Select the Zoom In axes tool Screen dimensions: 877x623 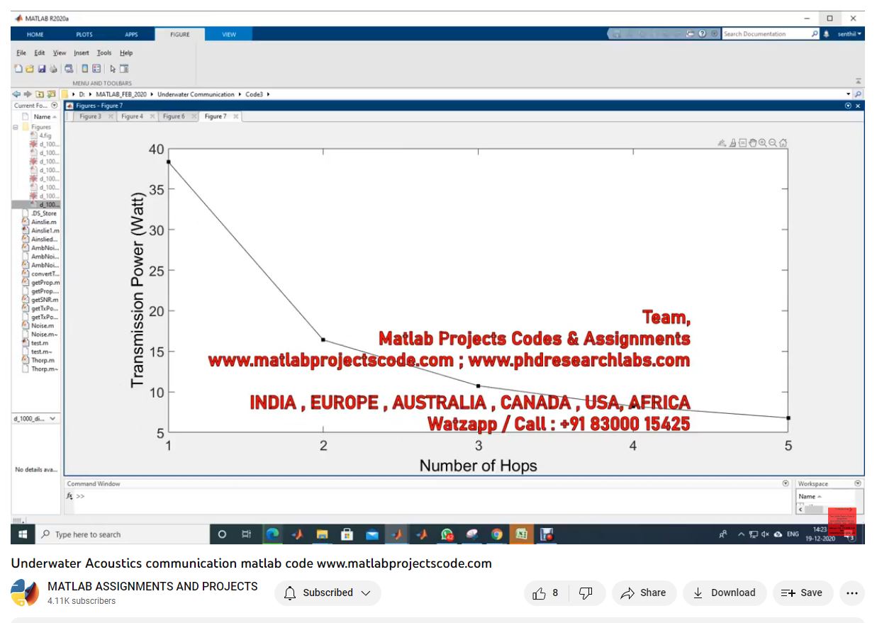pyautogui.click(x=763, y=142)
